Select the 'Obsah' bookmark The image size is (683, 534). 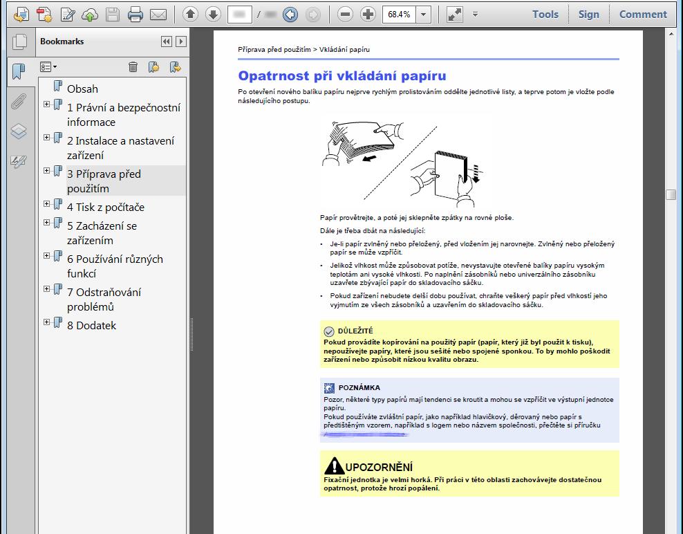coord(82,89)
